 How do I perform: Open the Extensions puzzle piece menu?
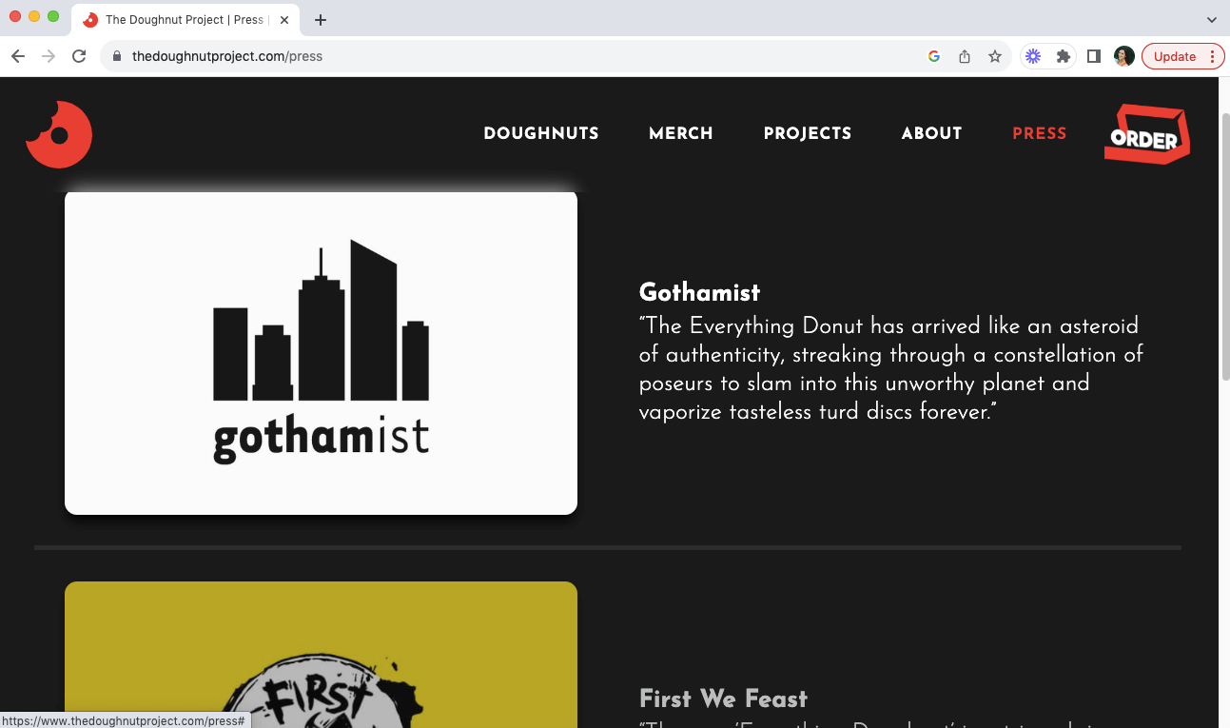1064,56
